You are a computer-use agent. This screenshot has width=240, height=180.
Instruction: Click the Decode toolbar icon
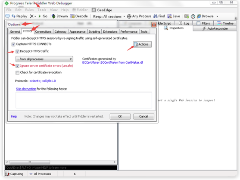72,16
